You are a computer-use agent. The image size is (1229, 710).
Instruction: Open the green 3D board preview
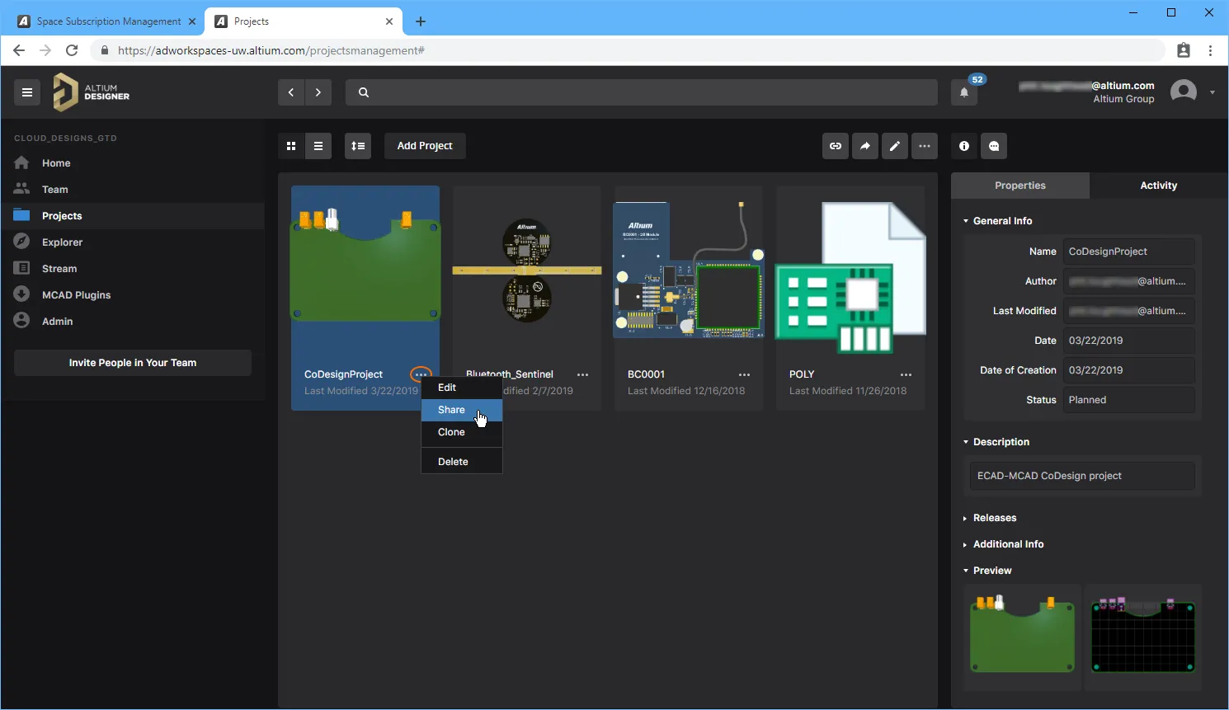[1023, 636]
